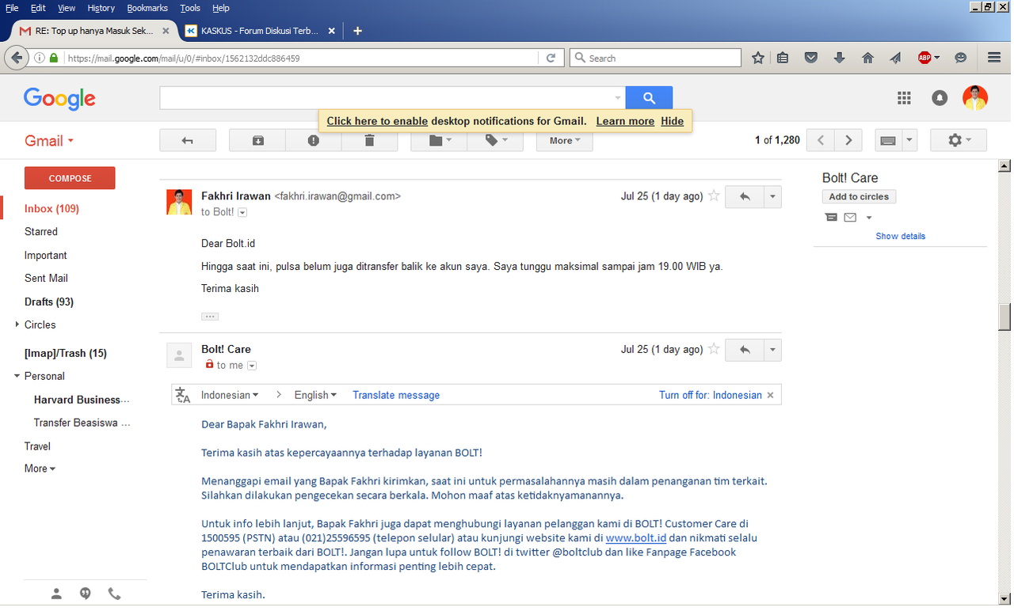
Task: Click Firefox bookmark star icon
Action: [758, 58]
